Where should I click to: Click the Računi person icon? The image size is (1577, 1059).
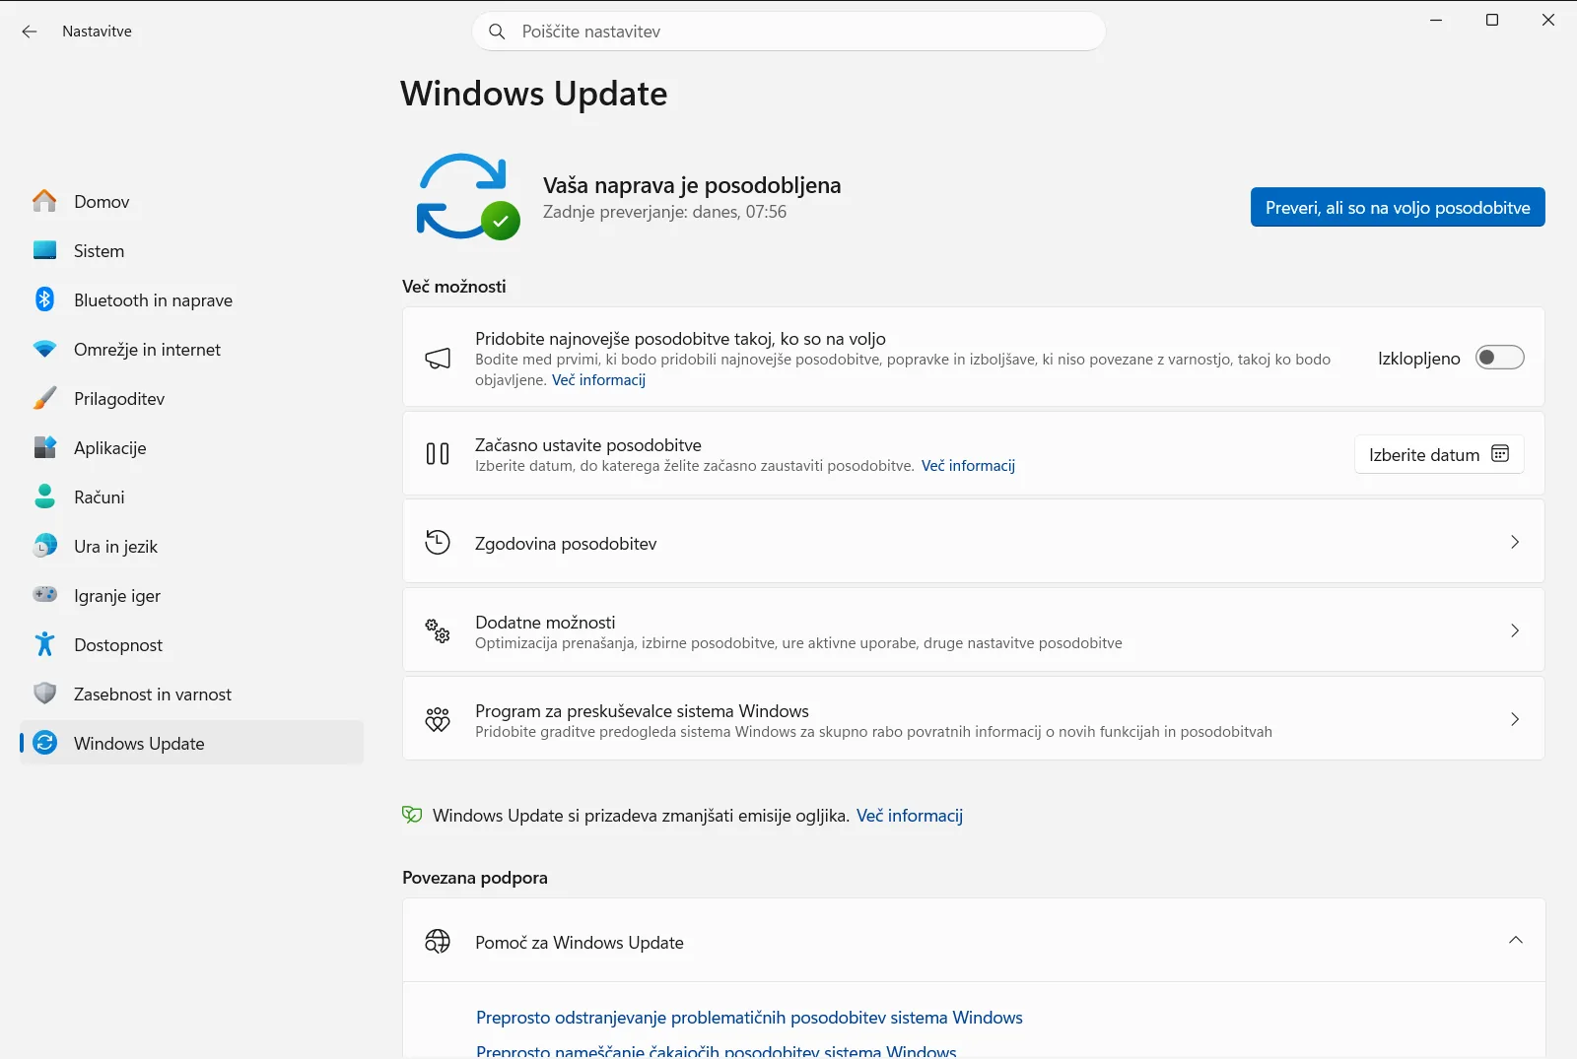coord(44,496)
